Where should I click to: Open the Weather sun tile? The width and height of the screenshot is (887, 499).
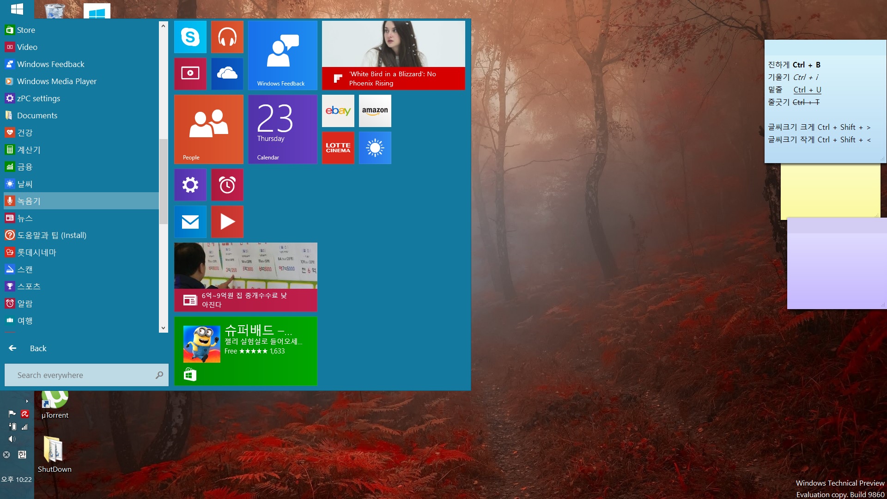375,148
